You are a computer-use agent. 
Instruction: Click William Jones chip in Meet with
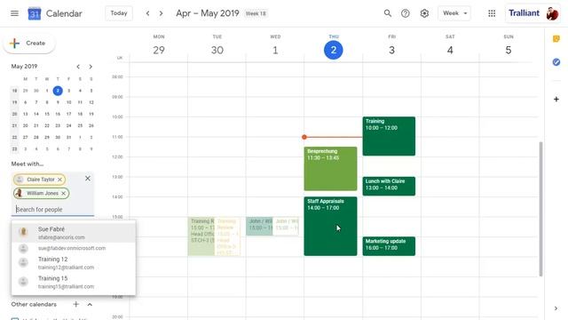[41, 193]
